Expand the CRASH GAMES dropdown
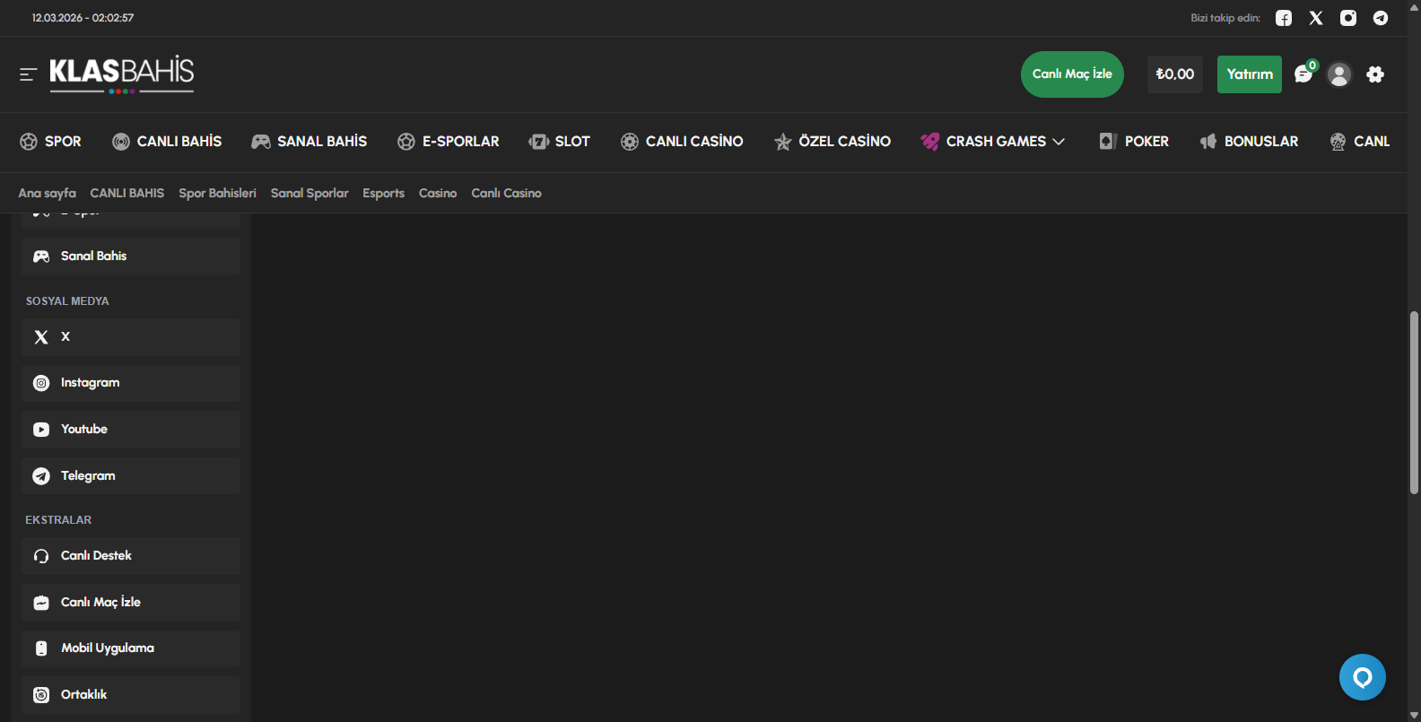1421x722 pixels. (993, 142)
